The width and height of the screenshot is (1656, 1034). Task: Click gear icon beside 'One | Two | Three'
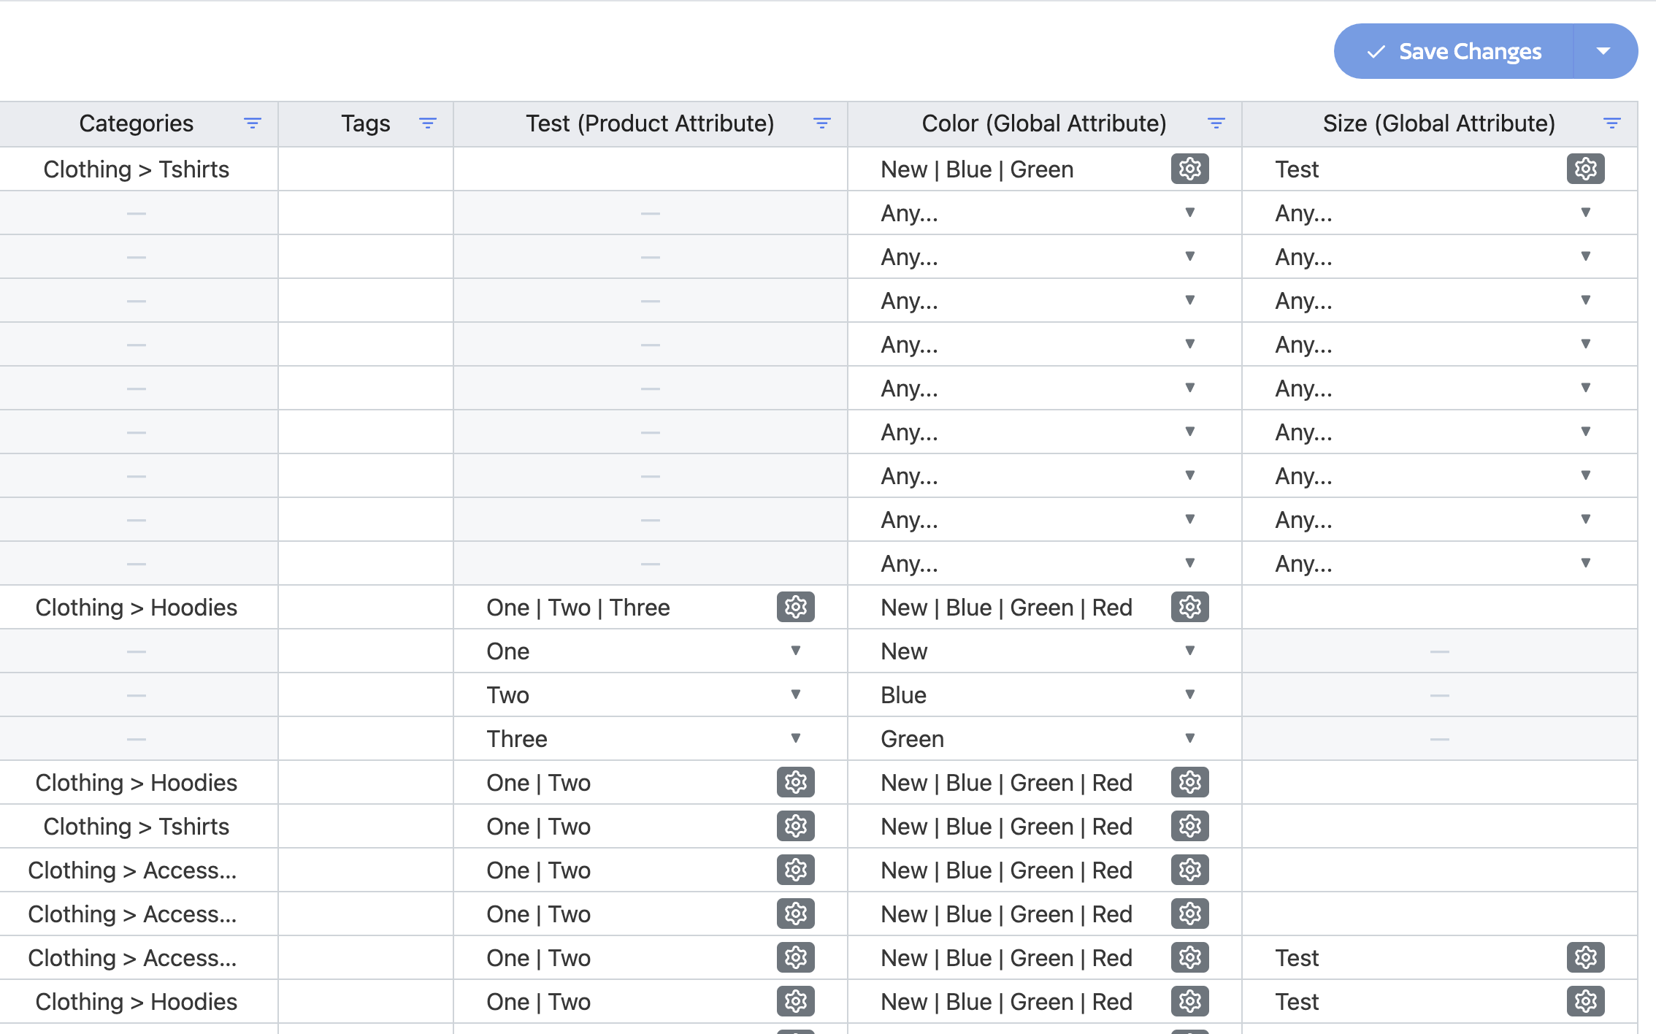pos(796,607)
